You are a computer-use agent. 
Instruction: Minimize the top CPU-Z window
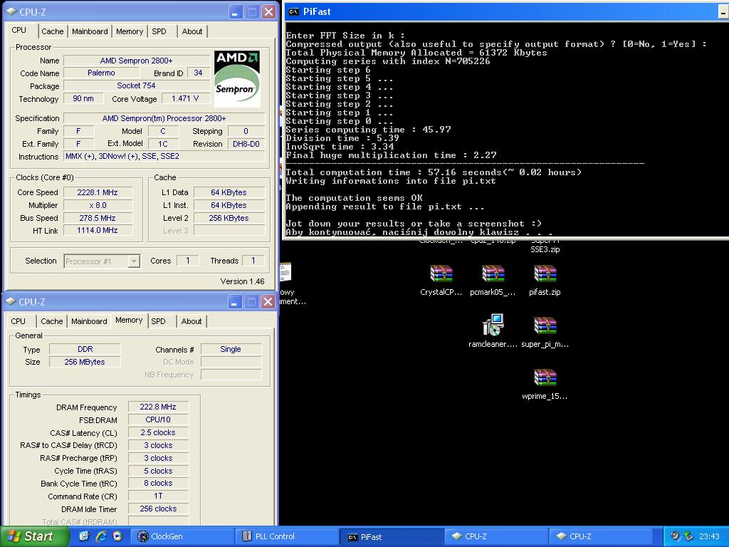pyautogui.click(x=235, y=12)
